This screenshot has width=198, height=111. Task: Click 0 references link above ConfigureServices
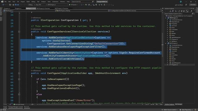[36, 29]
